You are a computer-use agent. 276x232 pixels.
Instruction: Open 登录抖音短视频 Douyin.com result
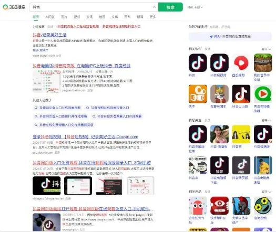click(85, 136)
